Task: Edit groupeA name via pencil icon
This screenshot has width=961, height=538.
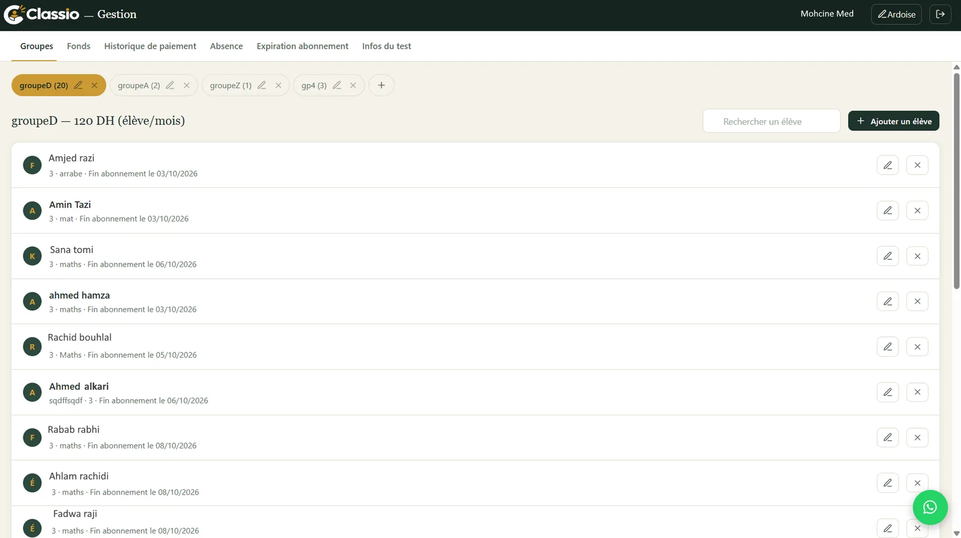Action: coord(170,85)
